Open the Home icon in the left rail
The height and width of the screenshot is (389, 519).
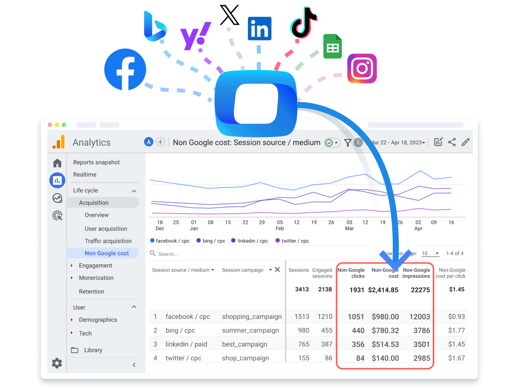(x=57, y=163)
